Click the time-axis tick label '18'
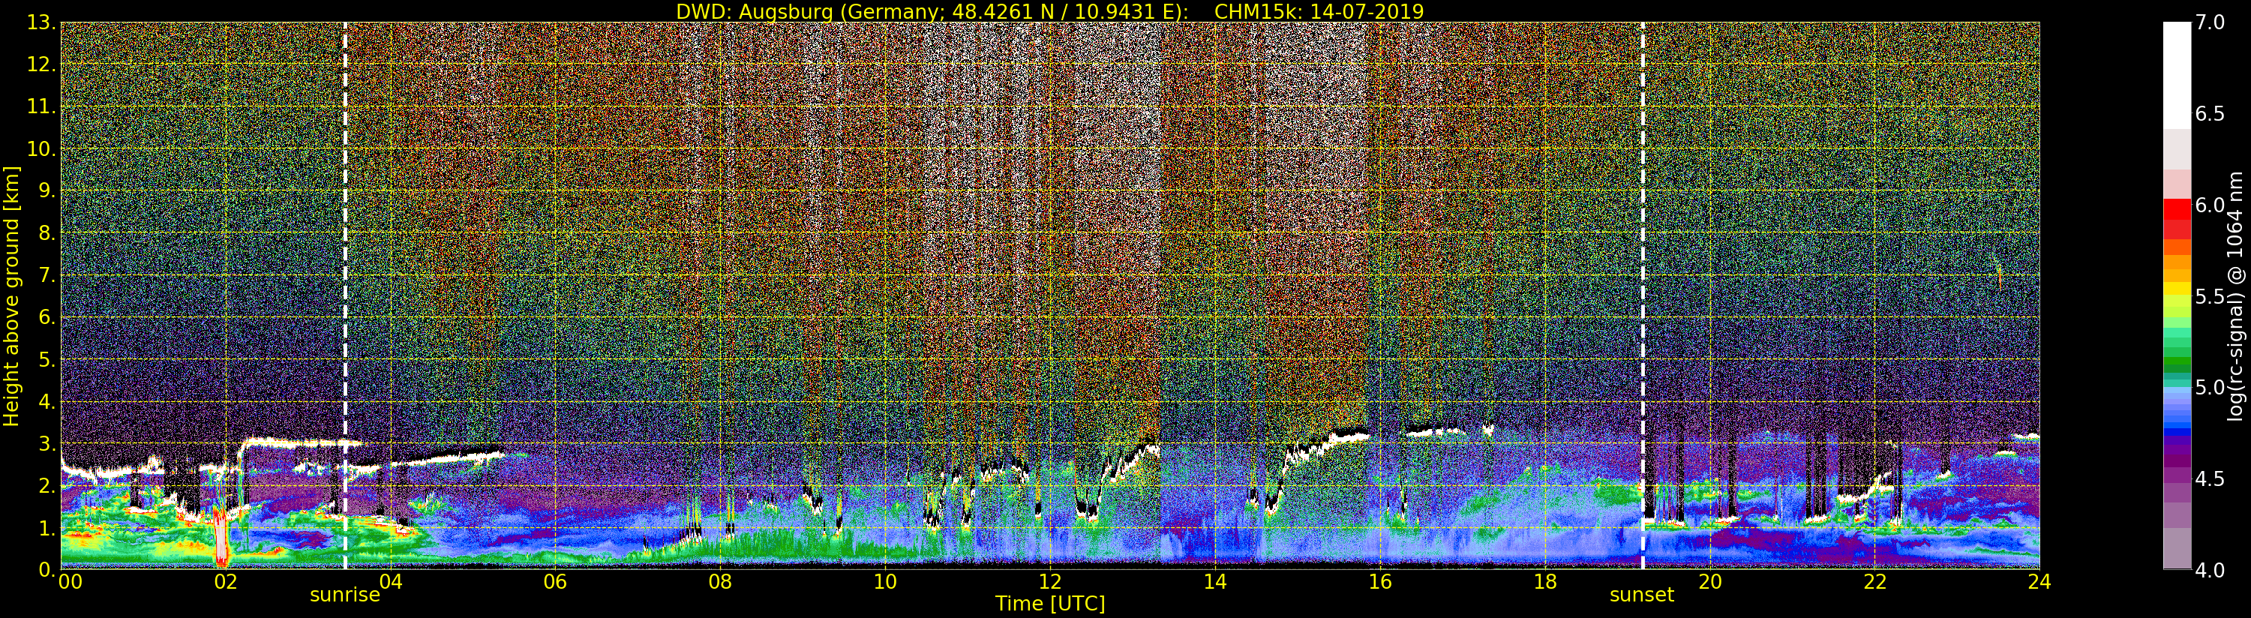 1545,581
